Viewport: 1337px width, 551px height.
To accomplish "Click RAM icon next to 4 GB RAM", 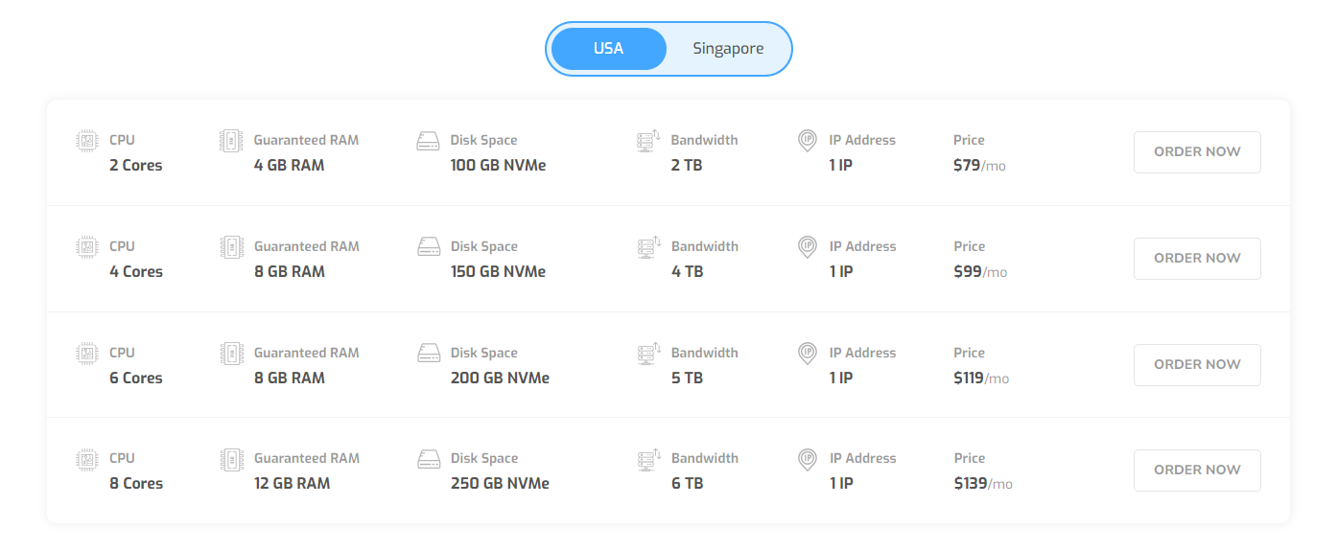I will (x=231, y=141).
